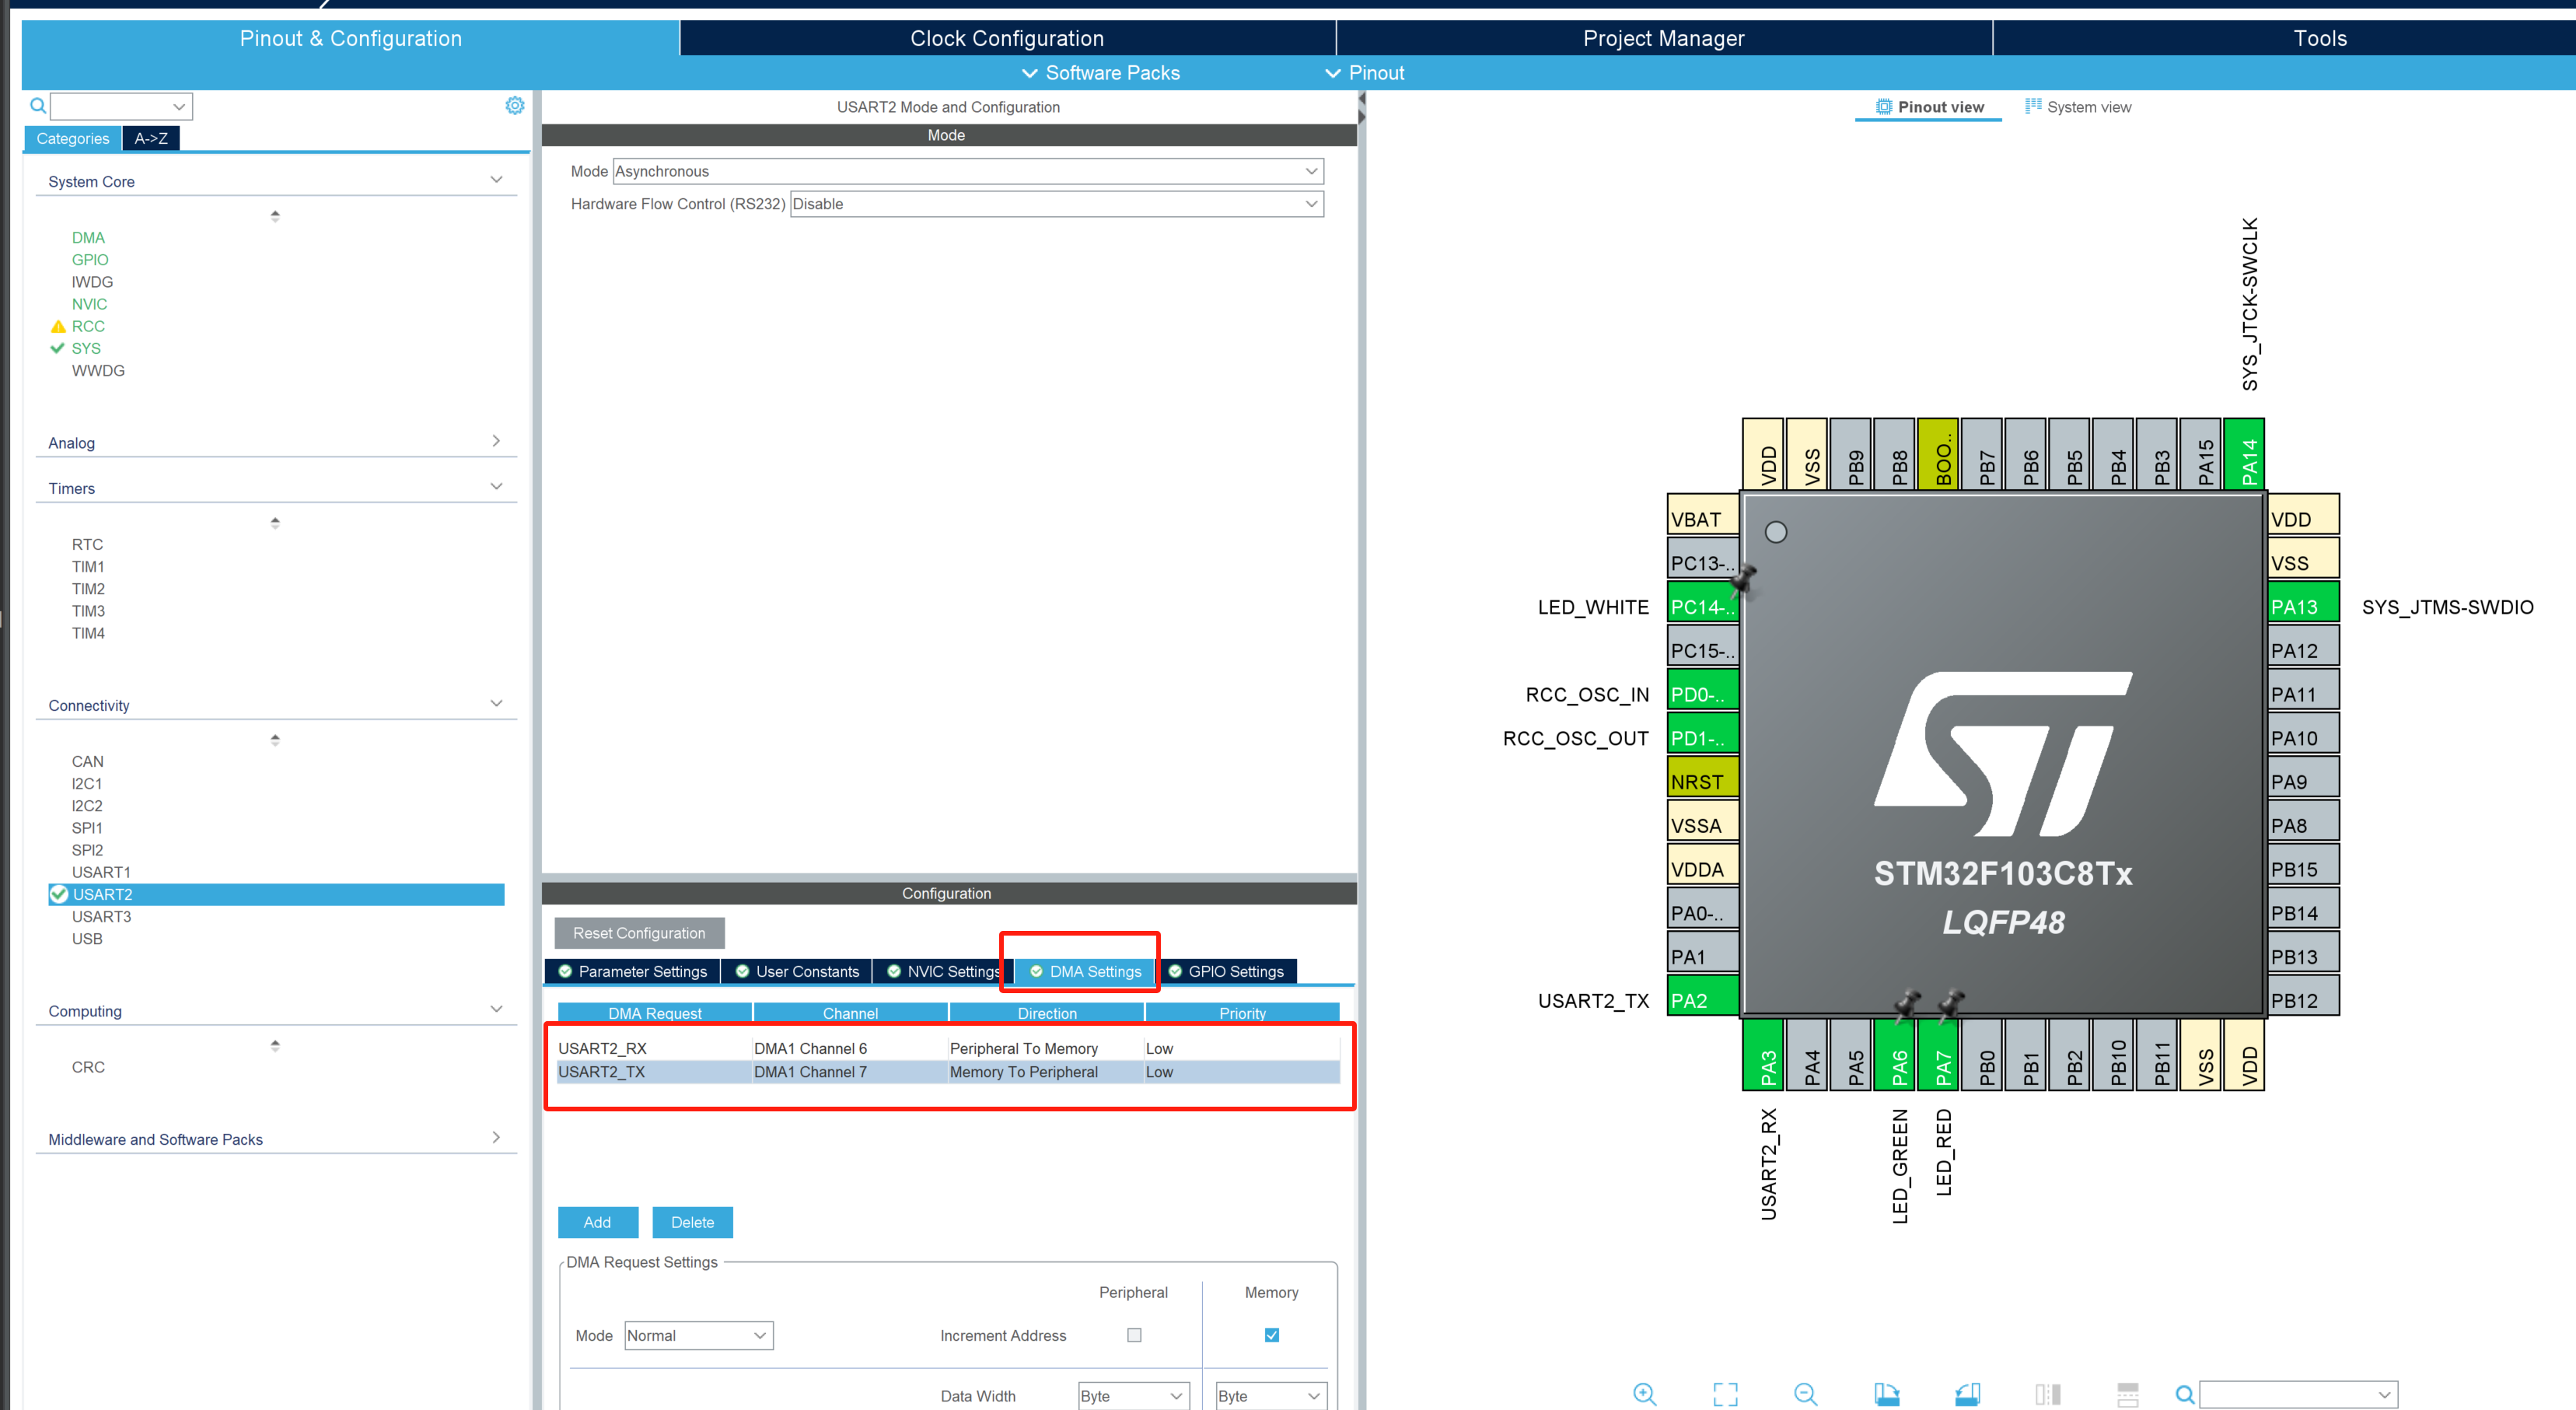Switch to the Clock Configuration tab
Viewport: 2576px width, 1410px height.
1007,37
